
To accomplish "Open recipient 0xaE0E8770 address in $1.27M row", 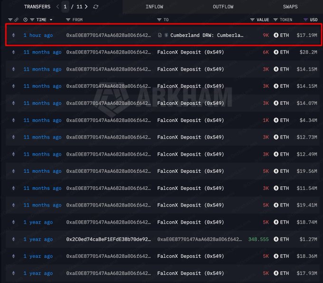I will pyautogui.click(x=199, y=239).
